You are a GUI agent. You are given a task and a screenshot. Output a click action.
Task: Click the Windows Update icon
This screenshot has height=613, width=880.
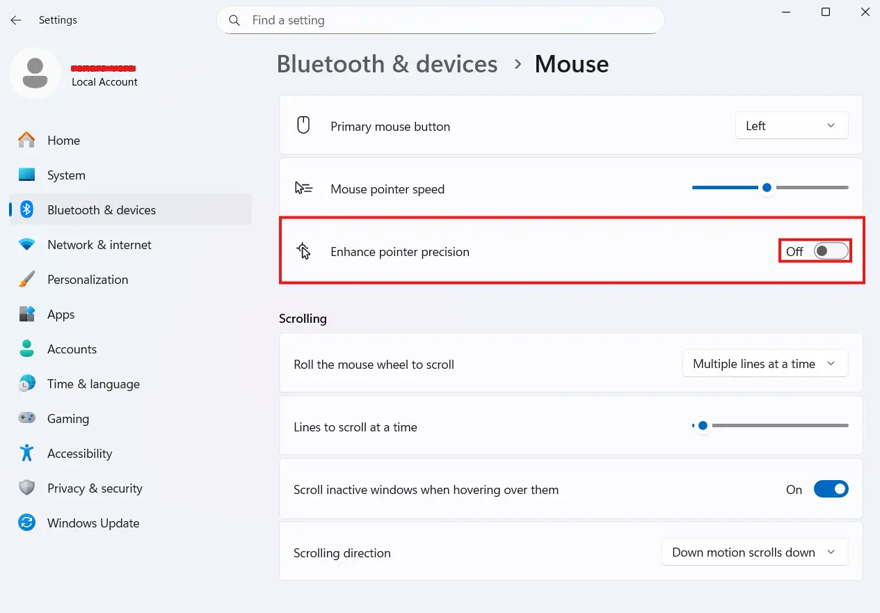click(x=27, y=523)
